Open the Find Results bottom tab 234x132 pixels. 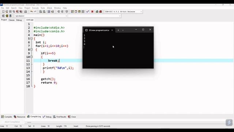pos(60,117)
